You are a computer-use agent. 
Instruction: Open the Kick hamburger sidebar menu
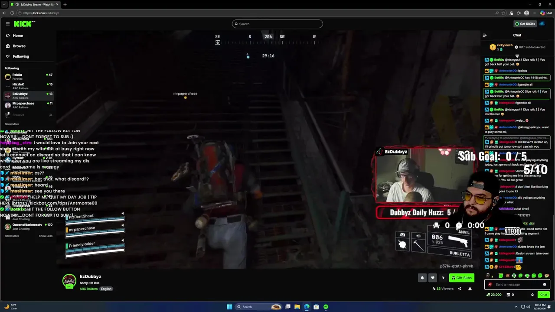pyautogui.click(x=8, y=24)
